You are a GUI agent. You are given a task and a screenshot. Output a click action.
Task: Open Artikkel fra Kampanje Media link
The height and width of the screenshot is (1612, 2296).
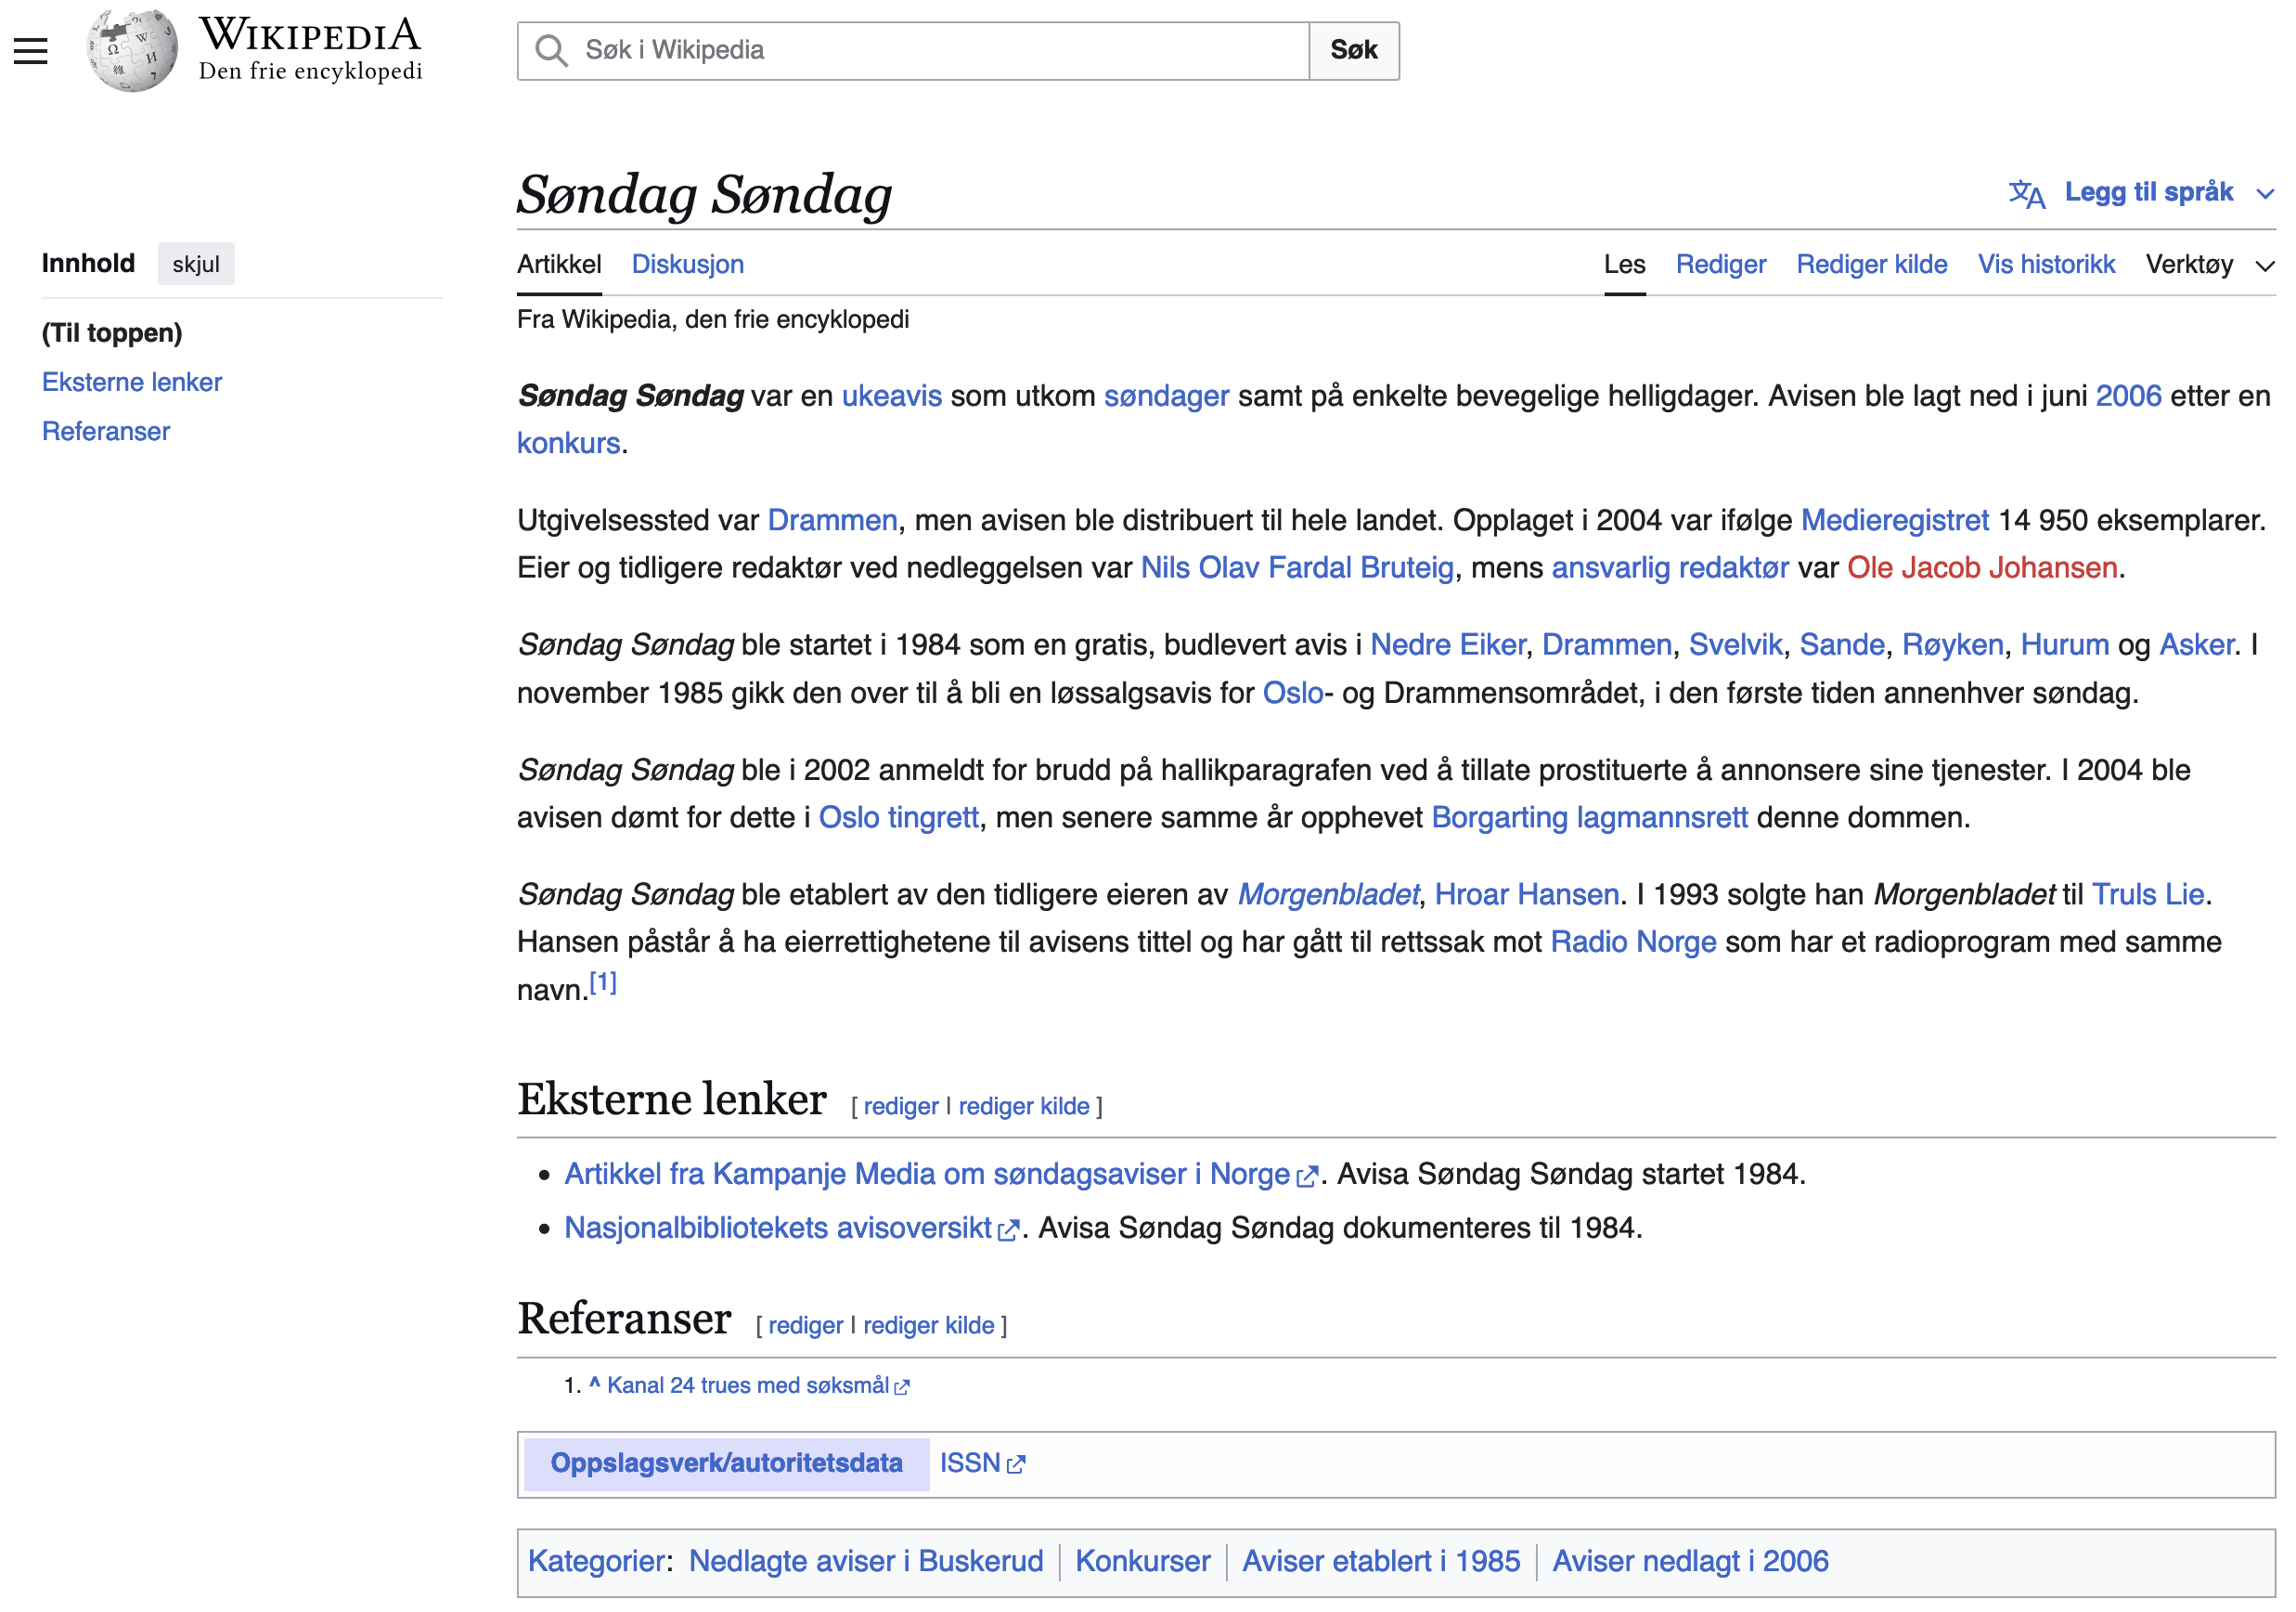pos(927,1176)
